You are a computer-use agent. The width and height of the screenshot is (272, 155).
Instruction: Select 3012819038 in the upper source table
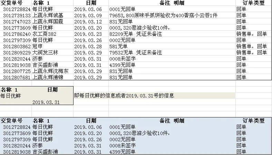click(x=17, y=65)
